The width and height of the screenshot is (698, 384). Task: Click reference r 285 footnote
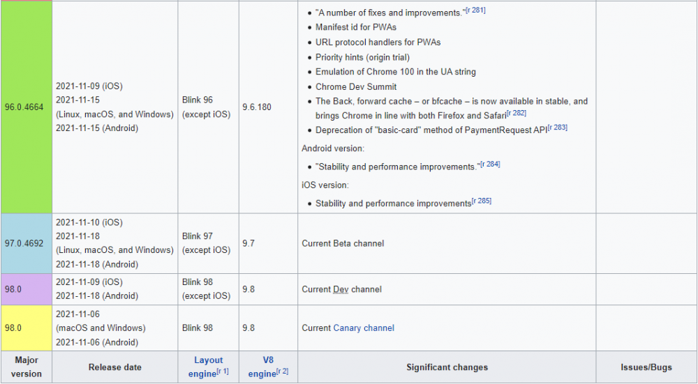(x=481, y=201)
